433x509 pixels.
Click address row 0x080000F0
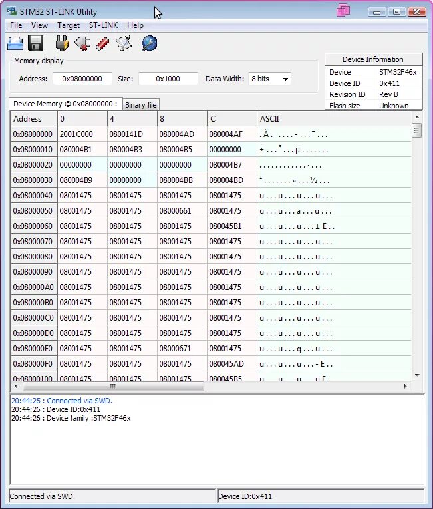[34, 363]
